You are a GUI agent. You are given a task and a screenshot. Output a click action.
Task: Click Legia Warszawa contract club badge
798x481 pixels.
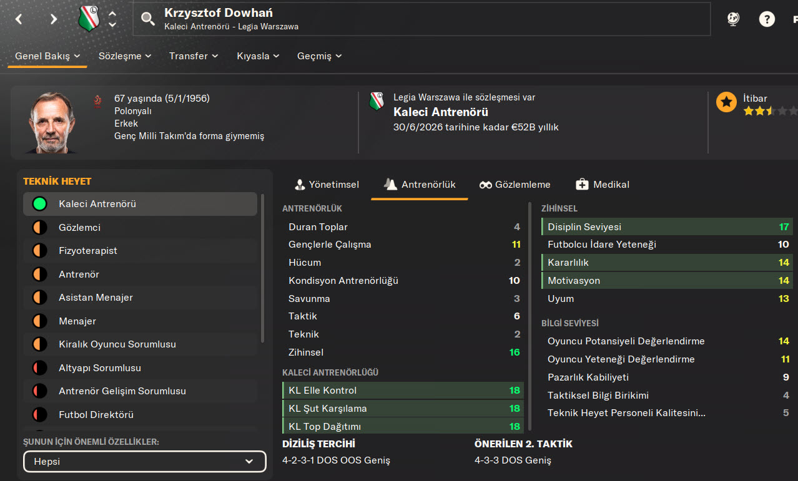click(x=377, y=102)
